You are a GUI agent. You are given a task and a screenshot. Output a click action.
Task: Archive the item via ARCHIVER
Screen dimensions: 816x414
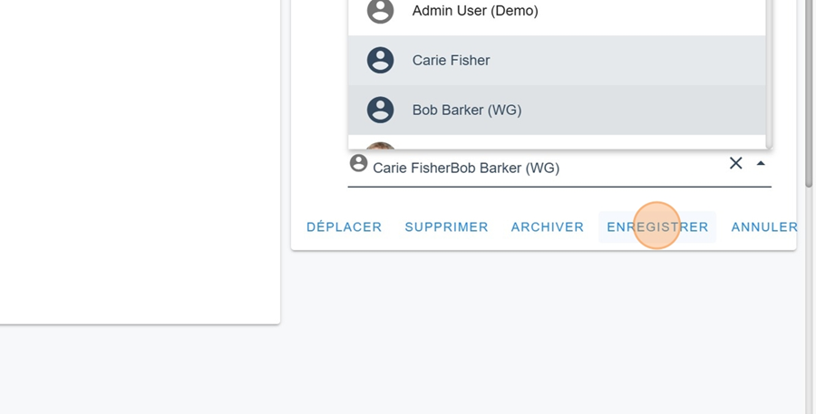[x=548, y=226]
